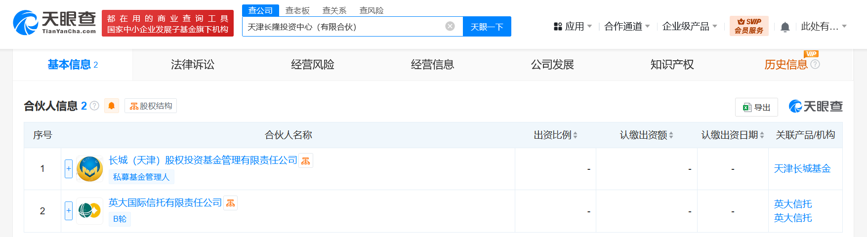
Task: Open the 应用 dropdown menu
Action: pyautogui.click(x=573, y=27)
